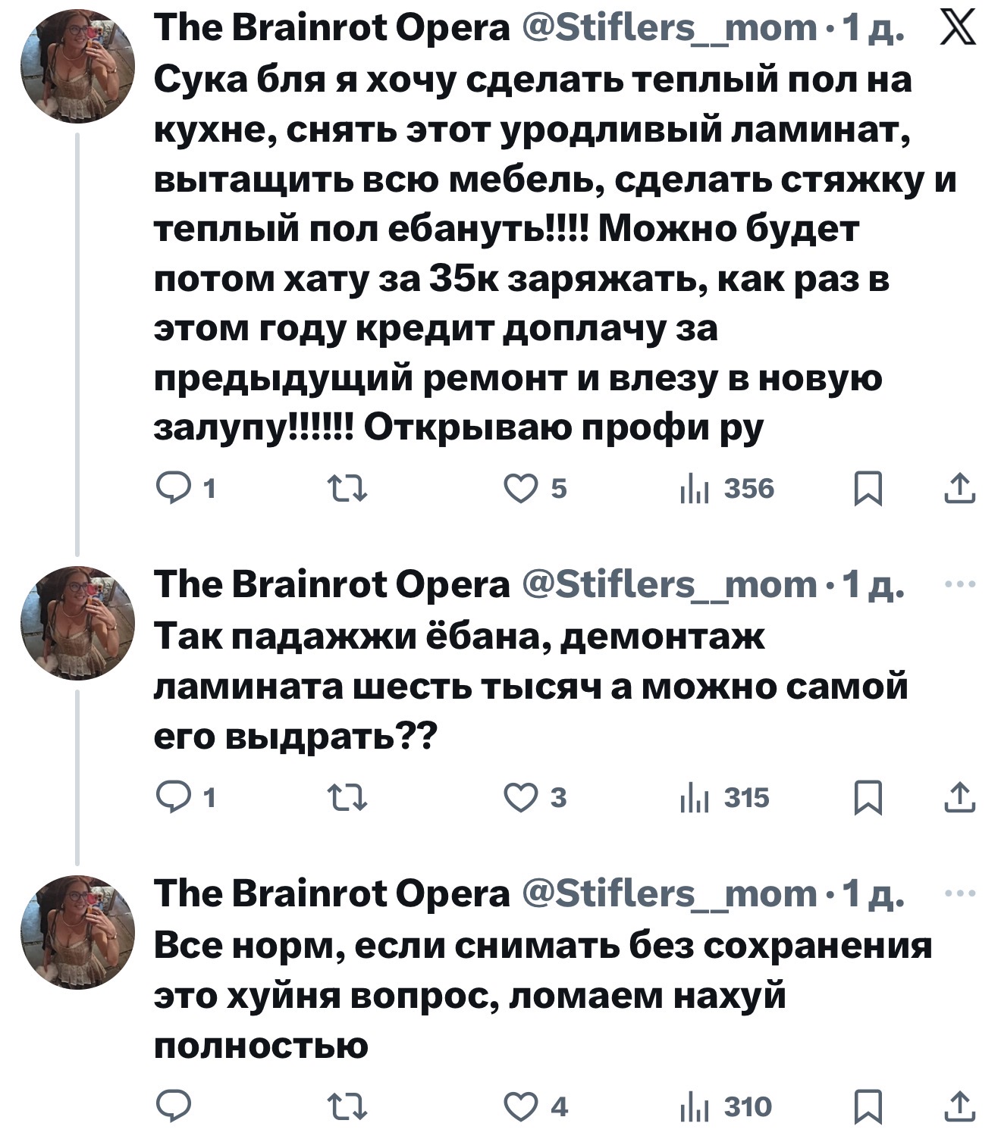Like the third tweet with 4 likes
The height and width of the screenshot is (1139, 1001).
[521, 1107]
